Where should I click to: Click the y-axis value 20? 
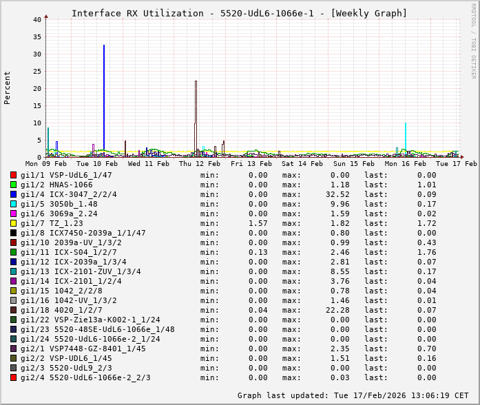pos(37,88)
